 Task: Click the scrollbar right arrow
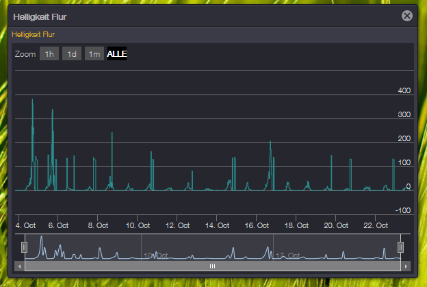[406, 266]
